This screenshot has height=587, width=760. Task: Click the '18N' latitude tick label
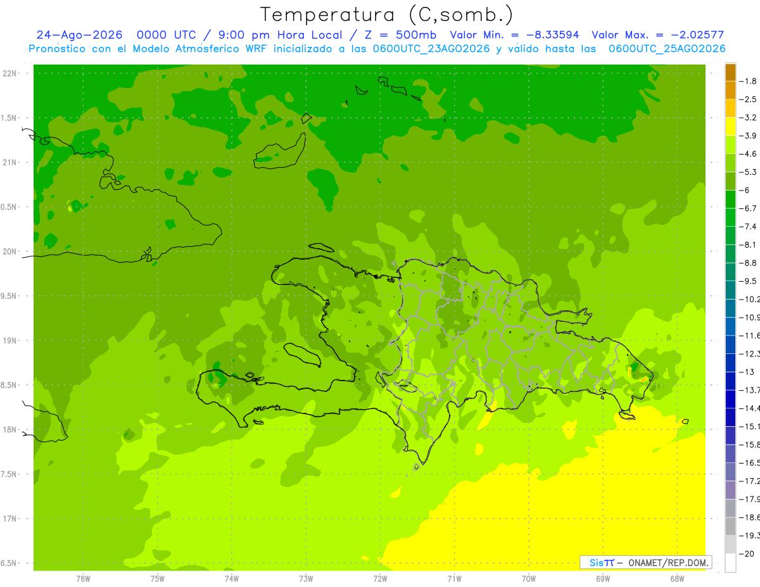click(9, 429)
